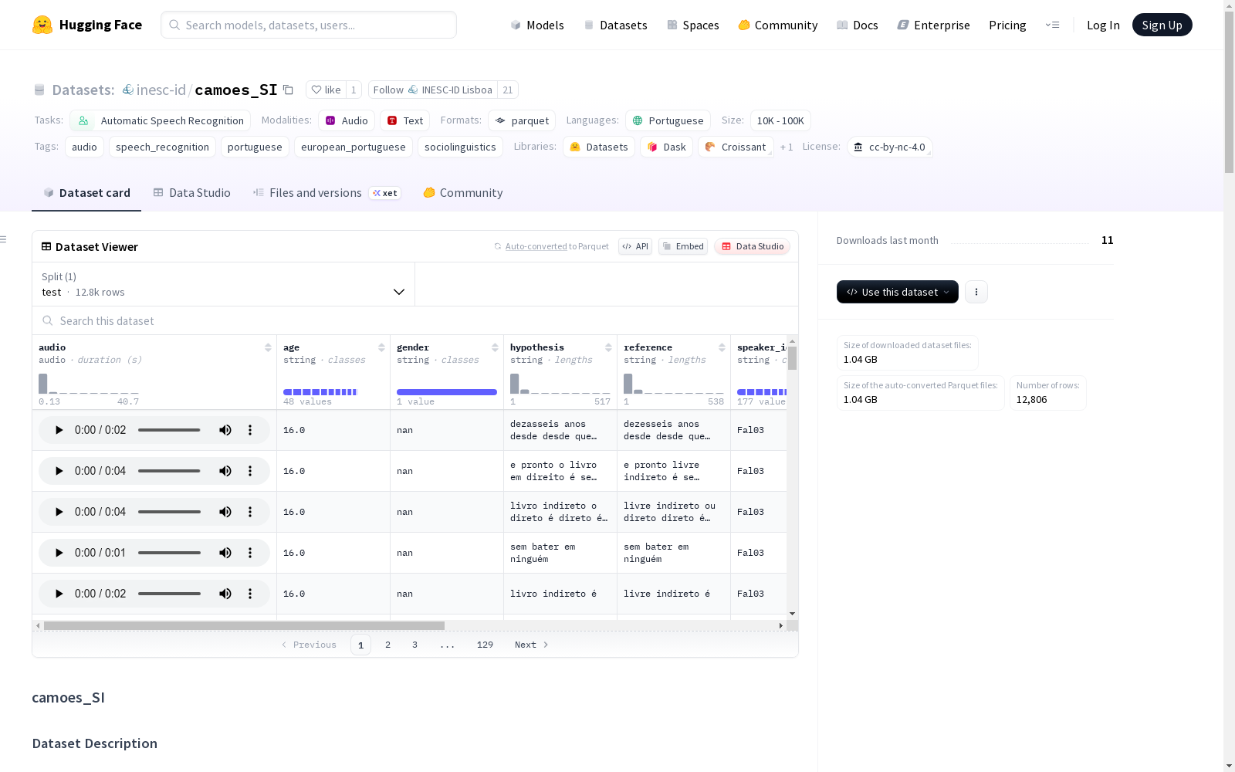Click the Croissant library tag

(x=736, y=147)
